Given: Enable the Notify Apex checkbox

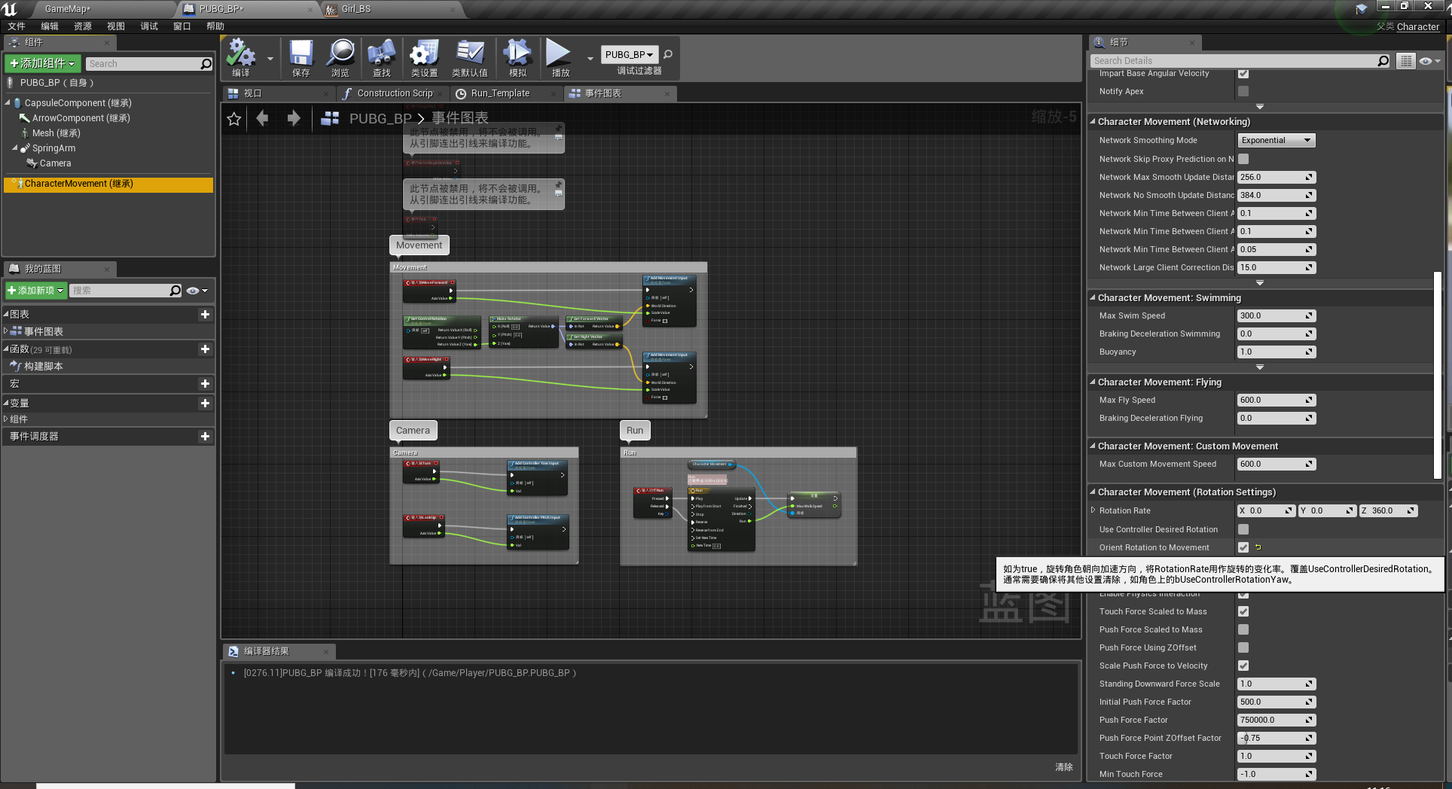Looking at the screenshot, I should 1243,91.
